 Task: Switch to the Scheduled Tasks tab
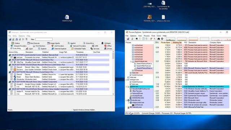[78, 49]
